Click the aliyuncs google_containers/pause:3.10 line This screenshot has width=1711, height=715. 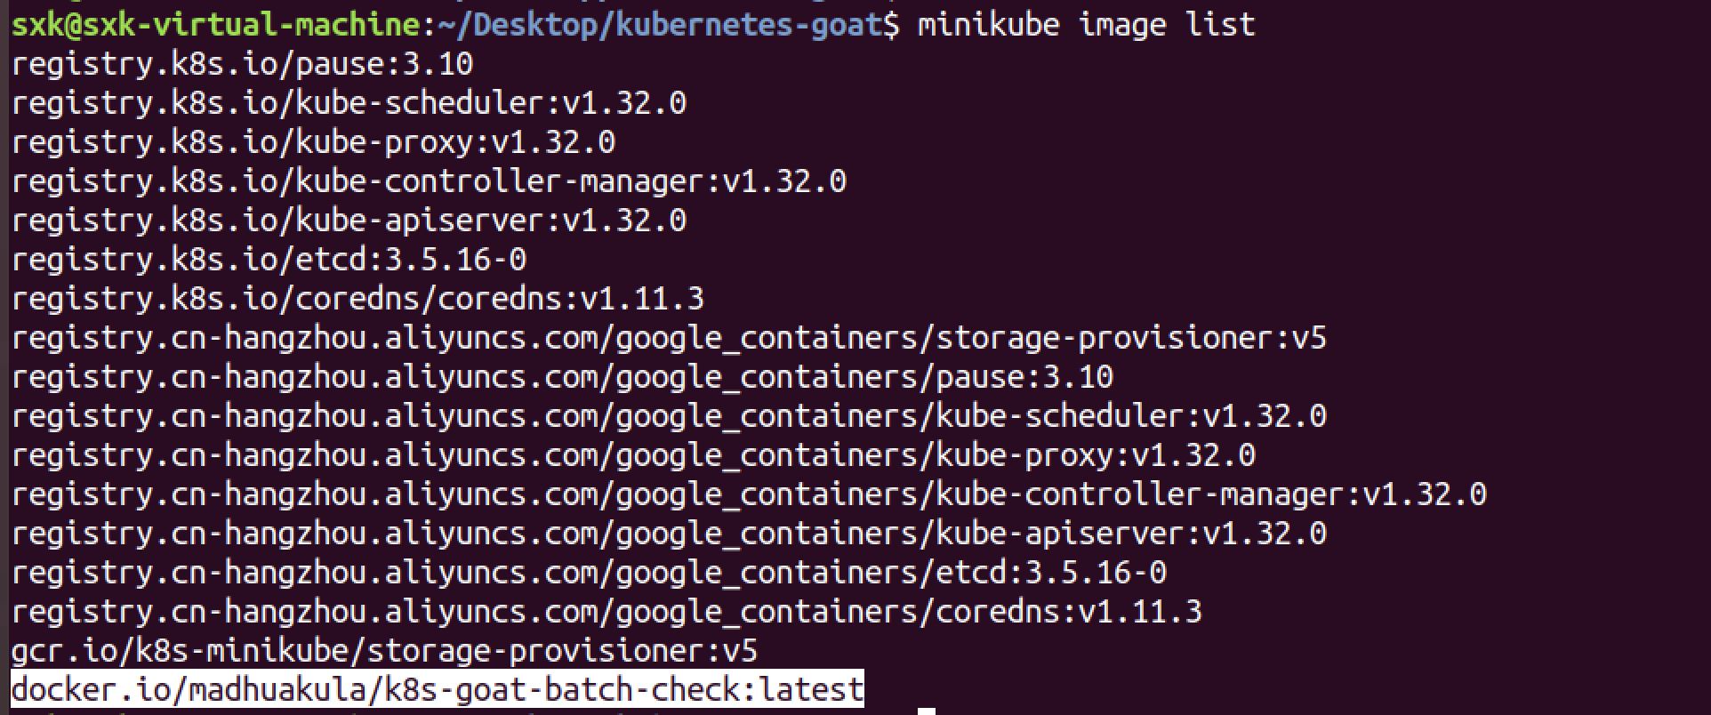click(562, 377)
